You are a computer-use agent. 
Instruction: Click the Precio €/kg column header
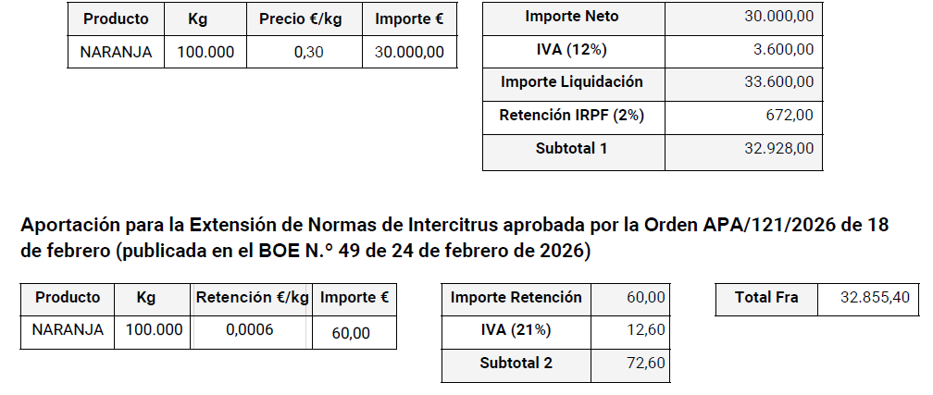tap(301, 19)
